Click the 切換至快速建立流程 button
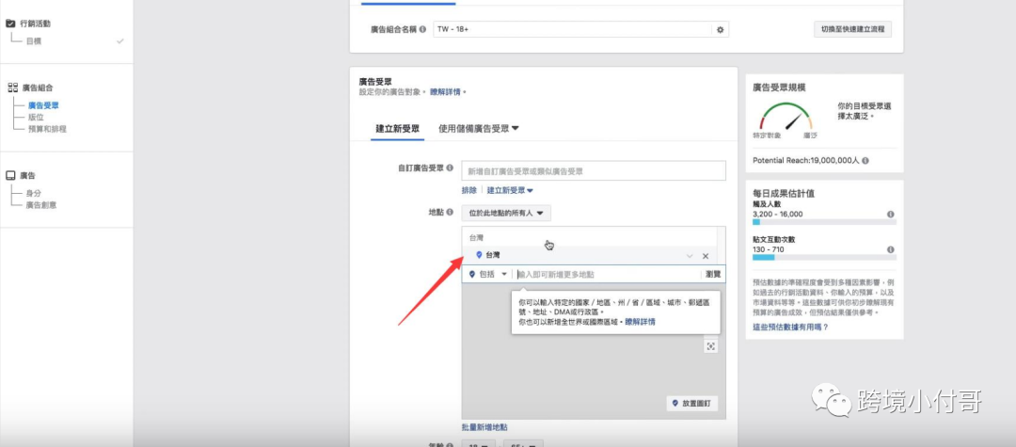The width and height of the screenshot is (1016, 447). tap(852, 29)
